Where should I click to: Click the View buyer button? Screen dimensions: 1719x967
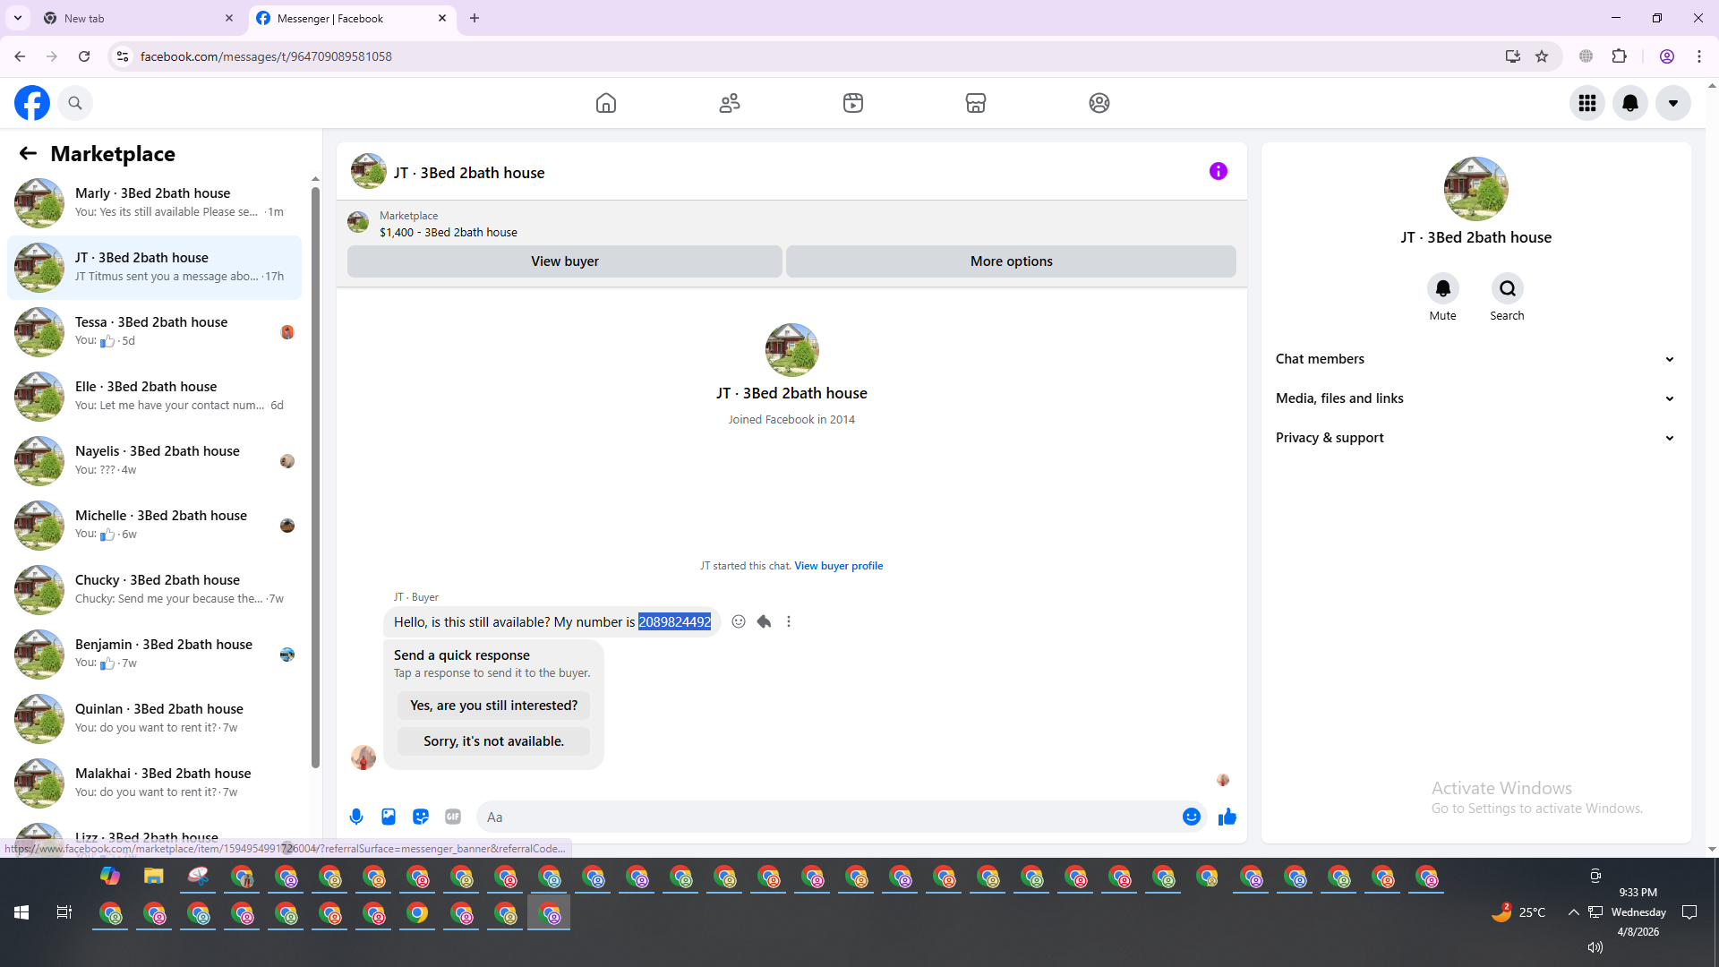[x=564, y=261]
